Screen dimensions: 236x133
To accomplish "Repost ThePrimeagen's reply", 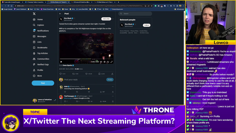I will point(77,101).
